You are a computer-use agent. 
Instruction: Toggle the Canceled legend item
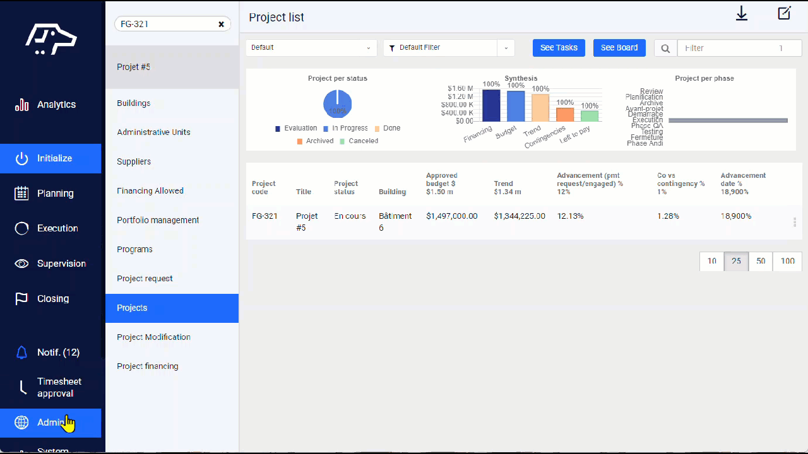pyautogui.click(x=359, y=141)
